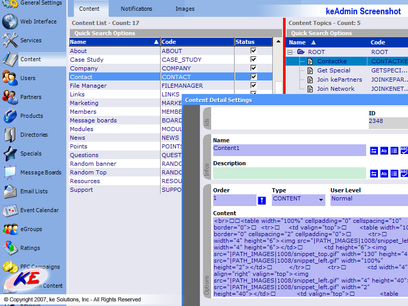Sort Content List by the Status column
This screenshot has height=306, width=408.
[x=253, y=42]
